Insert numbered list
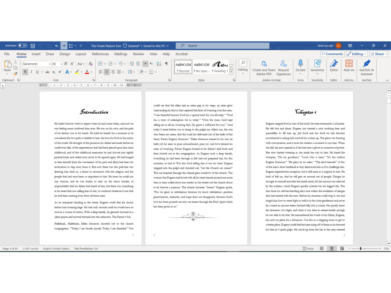The height and width of the screenshot is (293, 391). click(x=111, y=64)
